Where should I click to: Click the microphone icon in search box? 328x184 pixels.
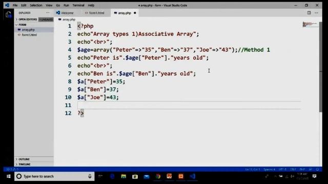[90, 176]
